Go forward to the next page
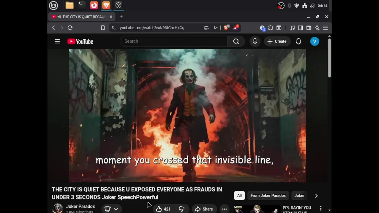The width and height of the screenshot is (379, 213). pos(62,28)
